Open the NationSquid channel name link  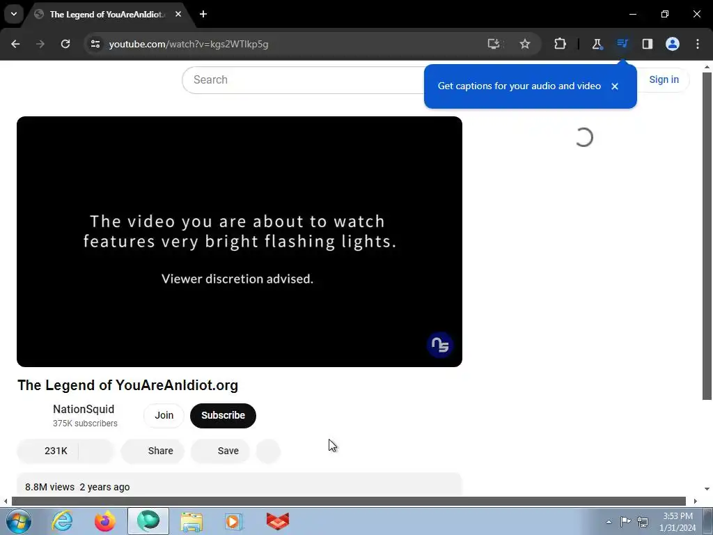pyautogui.click(x=84, y=410)
